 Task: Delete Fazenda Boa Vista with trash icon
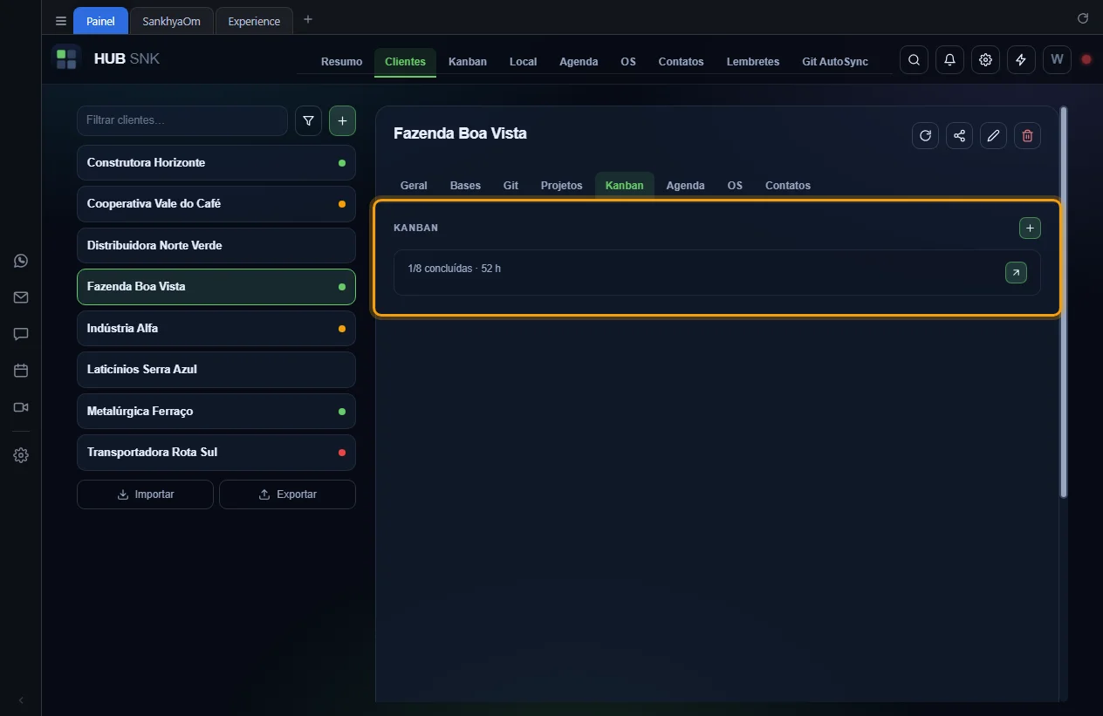tap(1027, 135)
